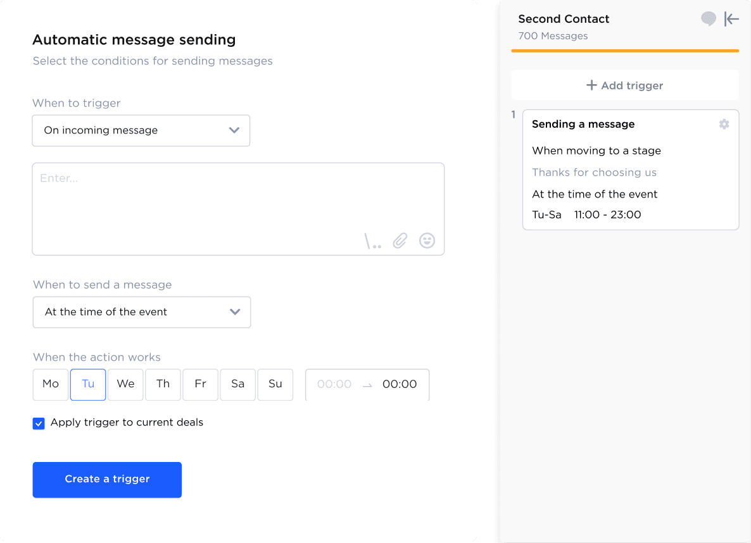
Task: Attach a file using the paperclip icon
Action: pyautogui.click(x=399, y=240)
